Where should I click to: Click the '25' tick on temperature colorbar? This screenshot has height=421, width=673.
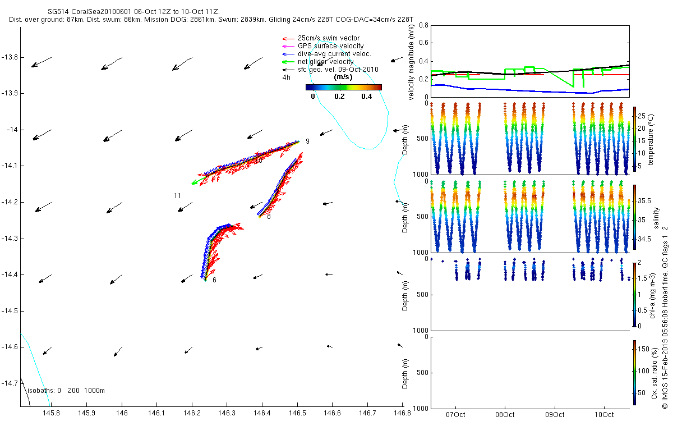642,117
